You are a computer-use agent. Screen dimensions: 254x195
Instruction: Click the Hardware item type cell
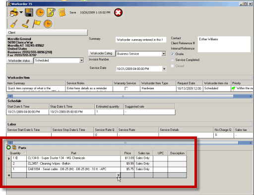click(x=158, y=88)
